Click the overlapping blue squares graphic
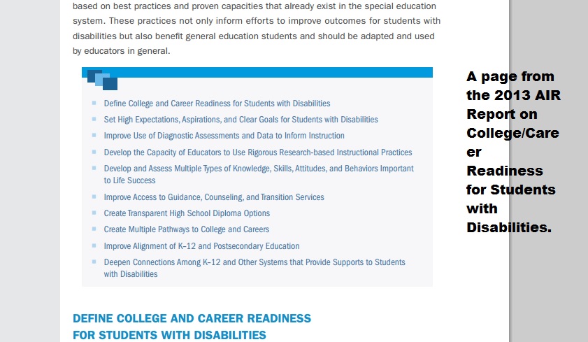This screenshot has height=342, width=588. [102, 80]
